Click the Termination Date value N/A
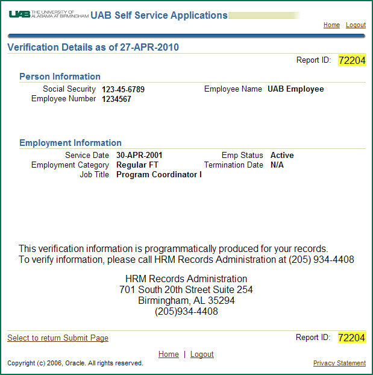 (277, 165)
